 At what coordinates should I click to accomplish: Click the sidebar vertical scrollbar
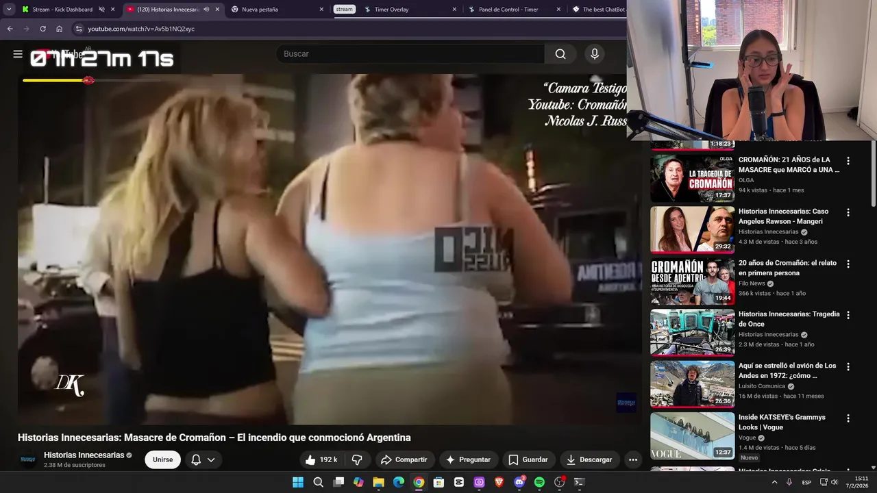pos(873,173)
